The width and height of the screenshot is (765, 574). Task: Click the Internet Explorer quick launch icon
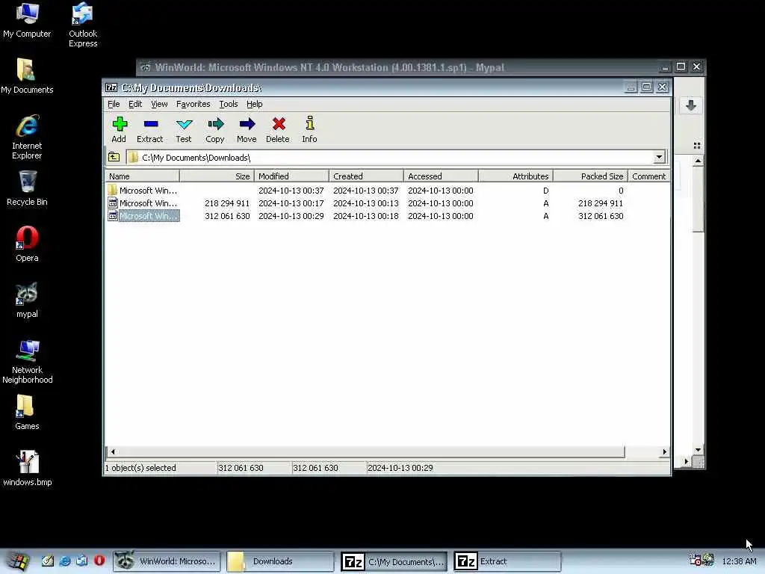(65, 561)
